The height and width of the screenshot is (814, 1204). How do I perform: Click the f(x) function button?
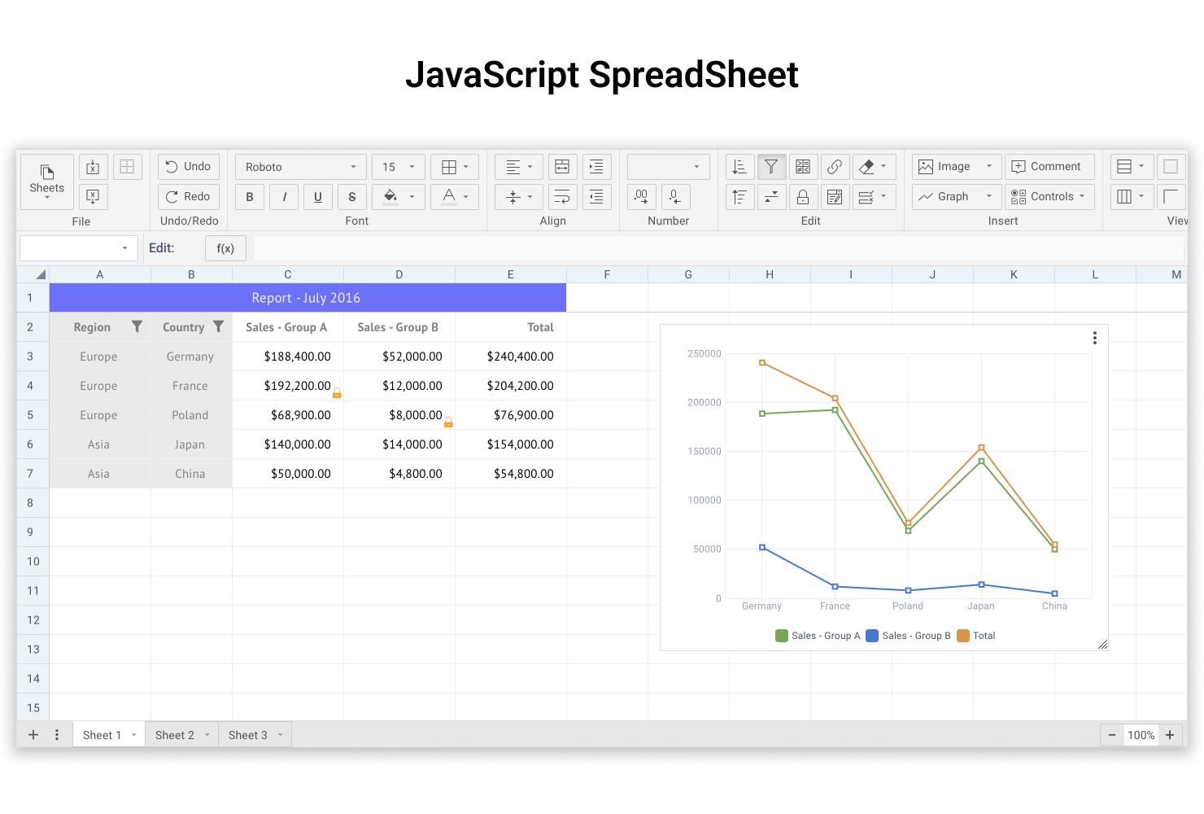coord(225,248)
